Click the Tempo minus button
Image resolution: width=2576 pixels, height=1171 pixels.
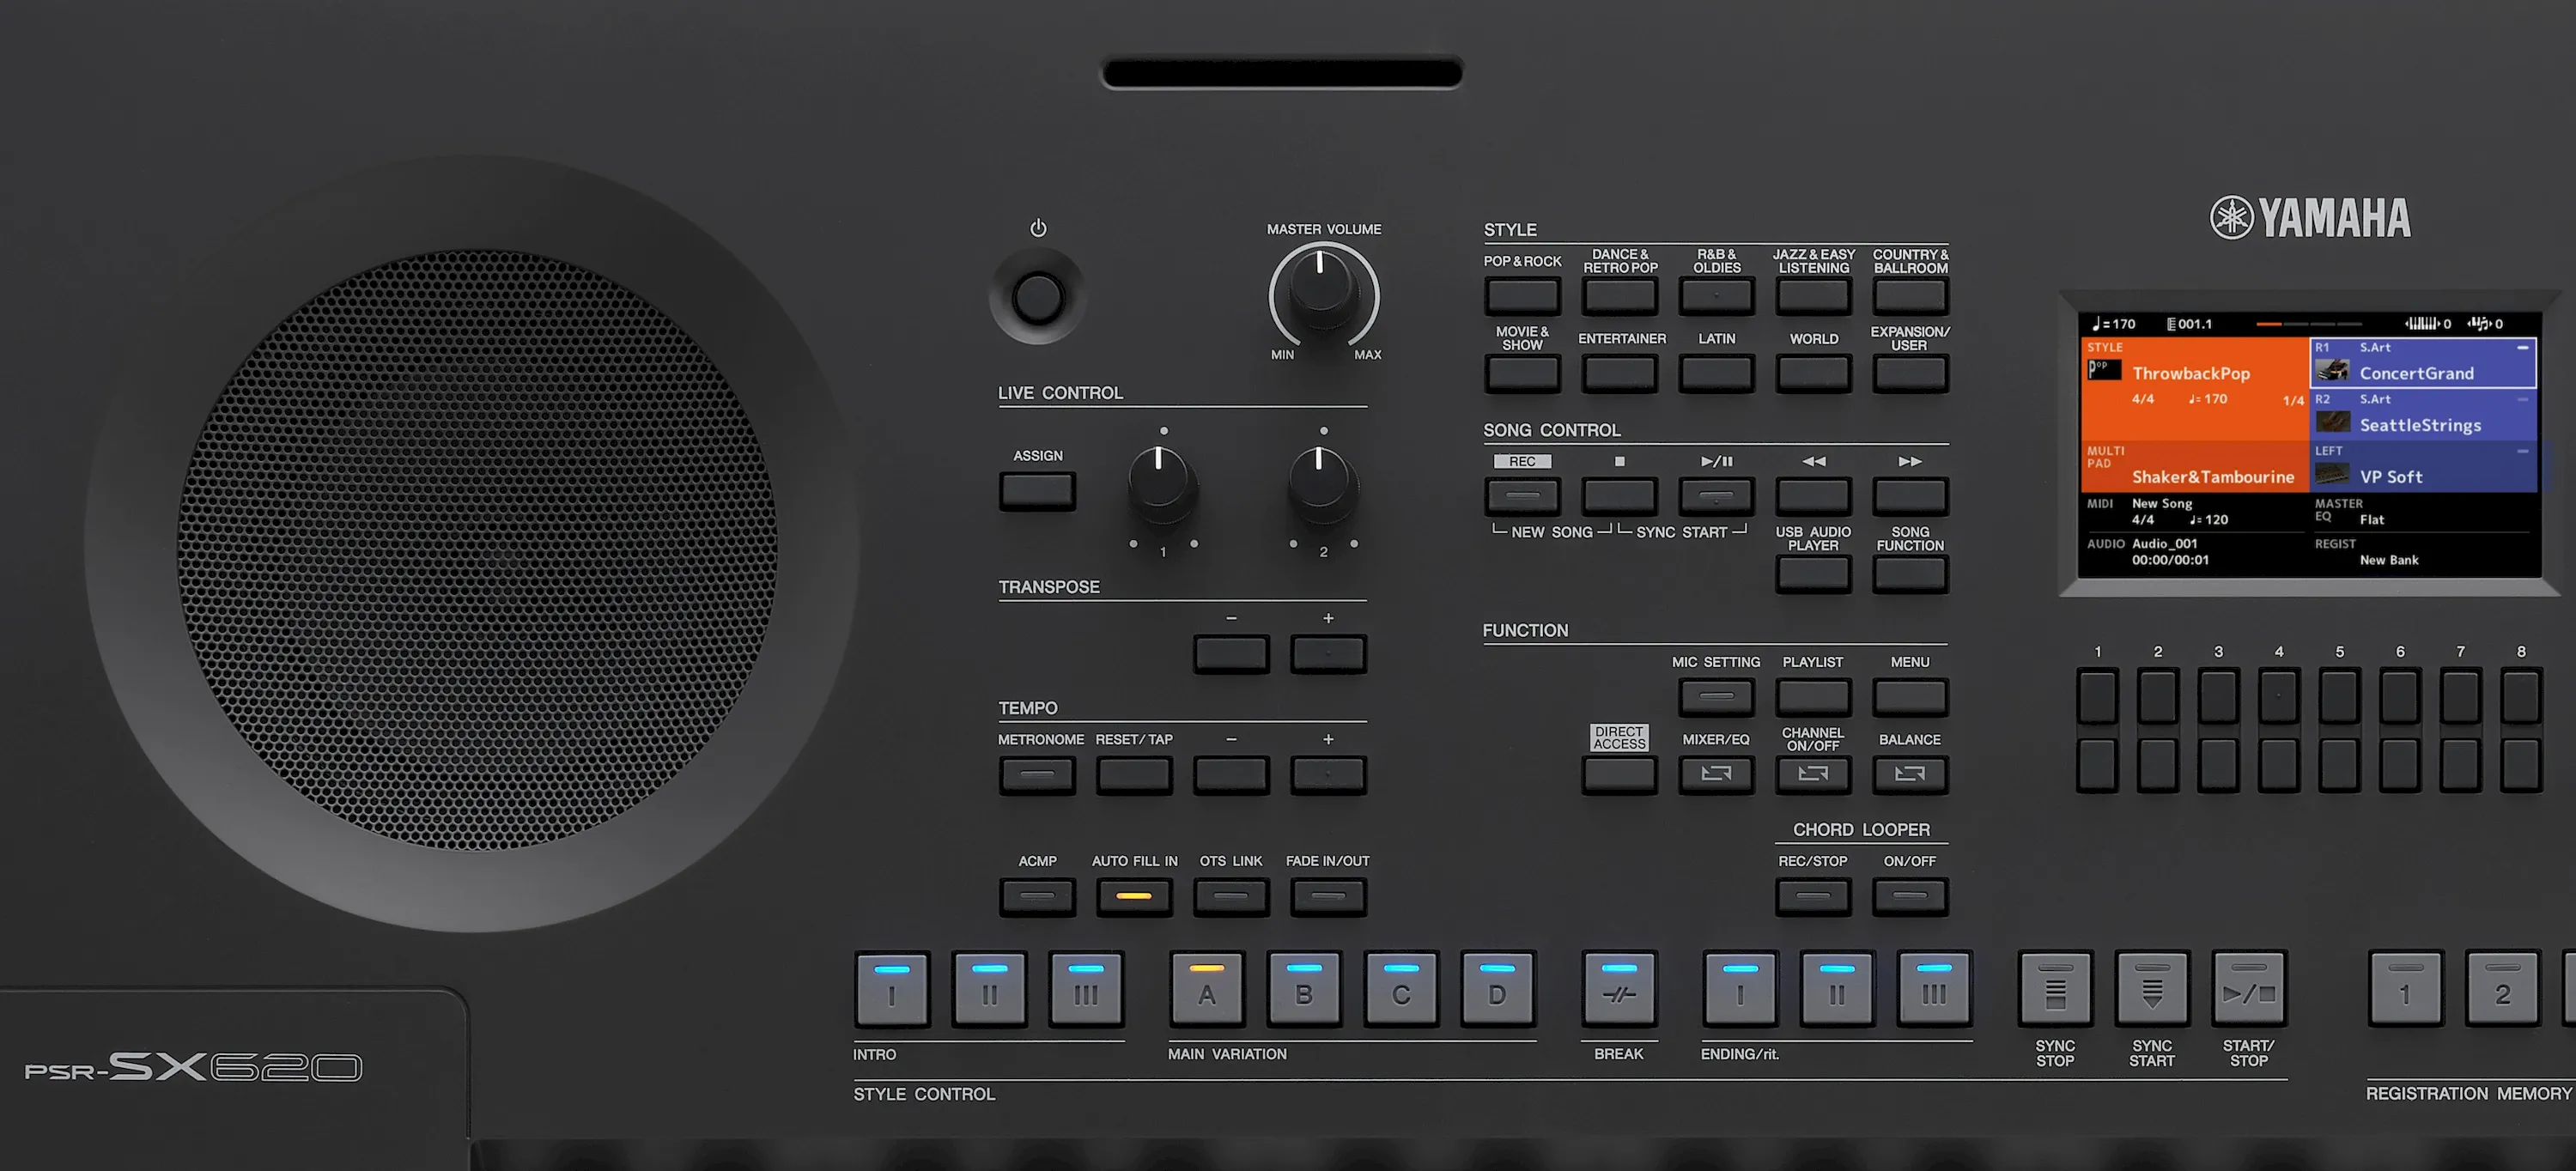coord(1231,774)
